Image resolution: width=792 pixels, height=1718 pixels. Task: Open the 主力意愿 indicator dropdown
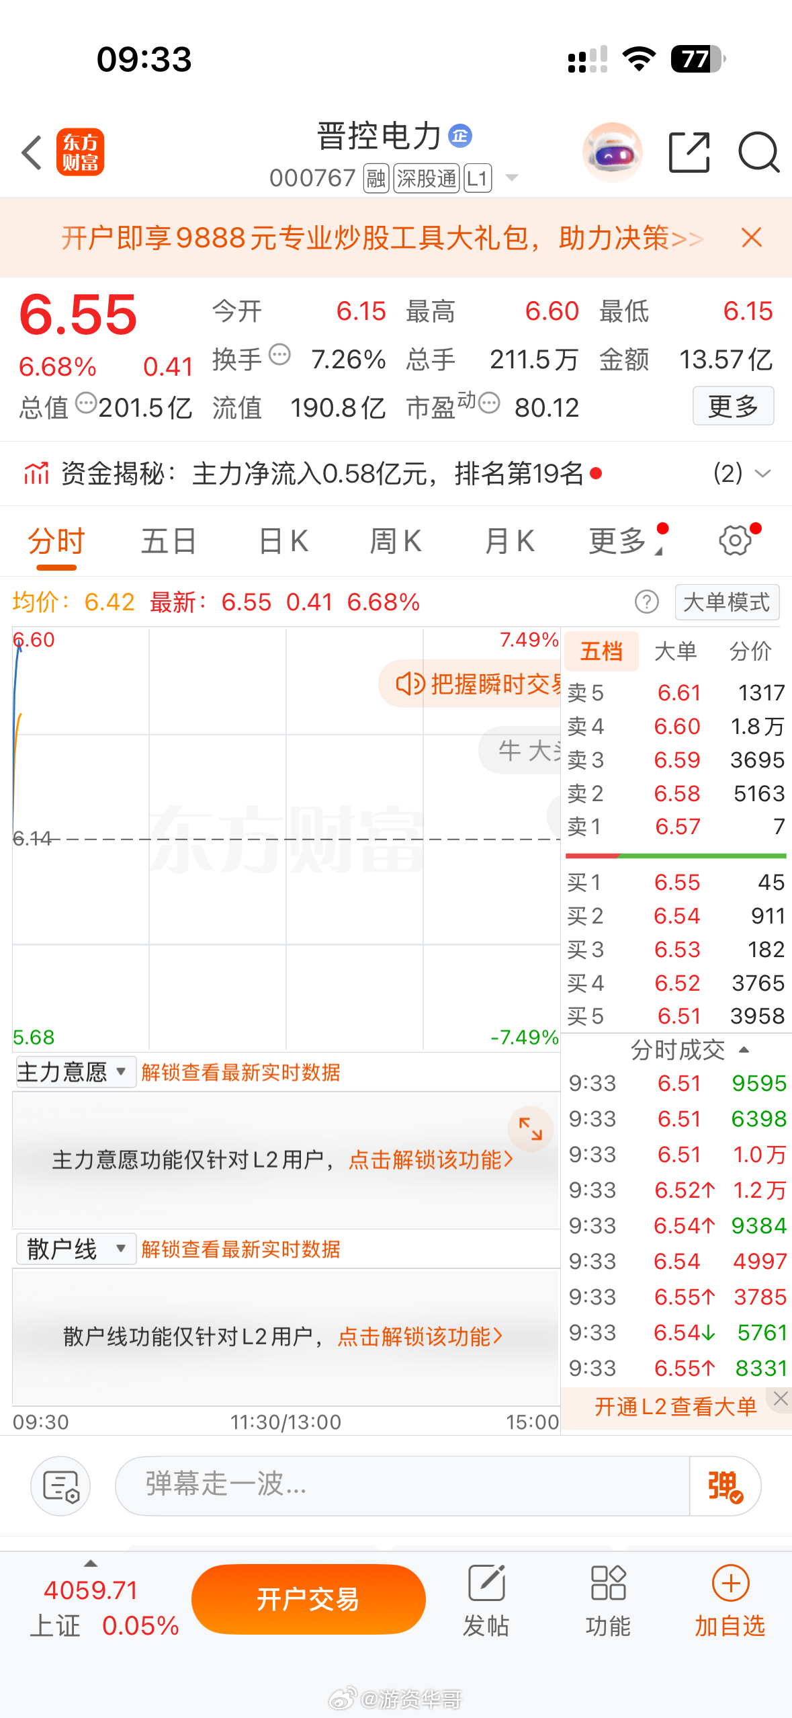pyautogui.click(x=76, y=1071)
